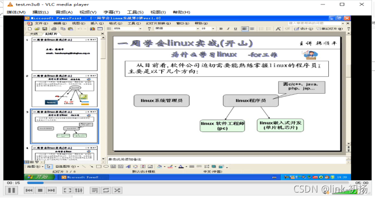Click Increase Font Size icon
This screenshot has height=198, width=375.
278,29
